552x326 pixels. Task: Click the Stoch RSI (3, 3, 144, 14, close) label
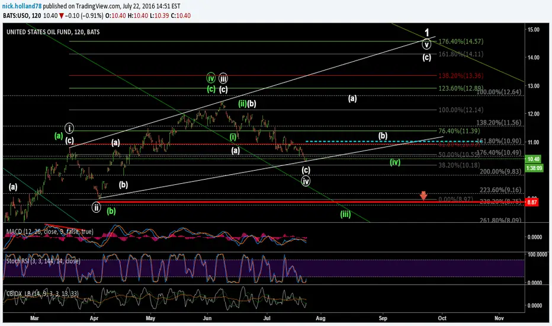point(43,261)
